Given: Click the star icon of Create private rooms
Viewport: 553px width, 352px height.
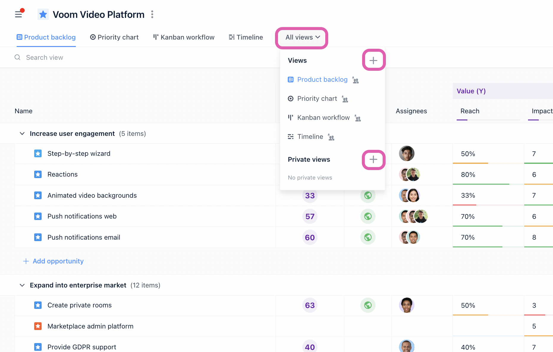Looking at the screenshot, I should [x=38, y=305].
